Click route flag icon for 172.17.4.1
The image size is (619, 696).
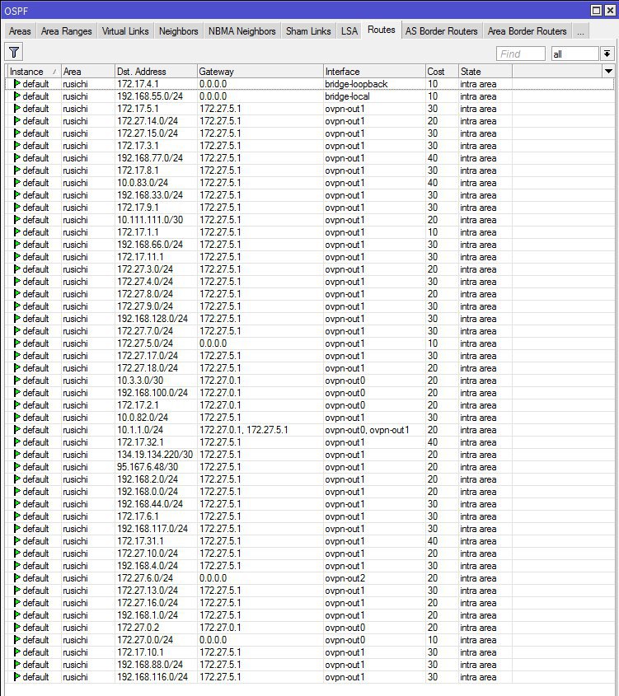(x=17, y=83)
